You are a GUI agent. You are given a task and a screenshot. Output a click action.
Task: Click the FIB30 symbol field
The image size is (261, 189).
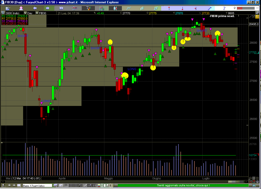[43, 13]
